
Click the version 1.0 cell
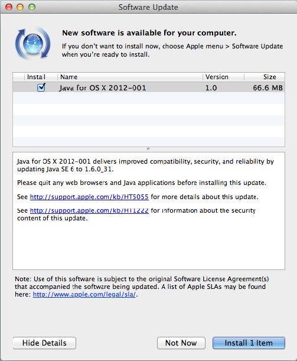click(x=211, y=87)
